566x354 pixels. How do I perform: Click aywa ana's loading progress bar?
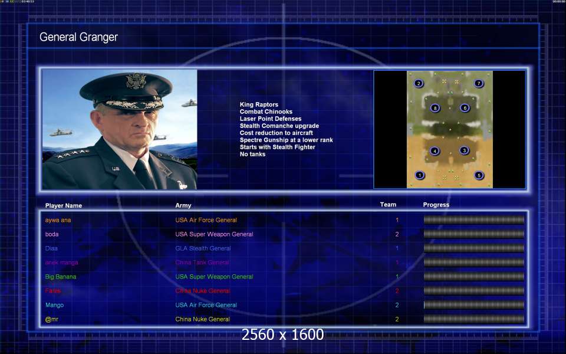coord(474,219)
